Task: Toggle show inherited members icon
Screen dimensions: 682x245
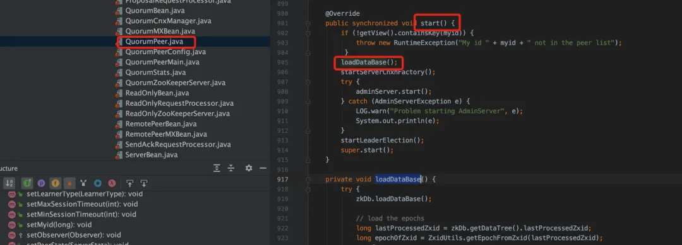Action: (x=83, y=183)
